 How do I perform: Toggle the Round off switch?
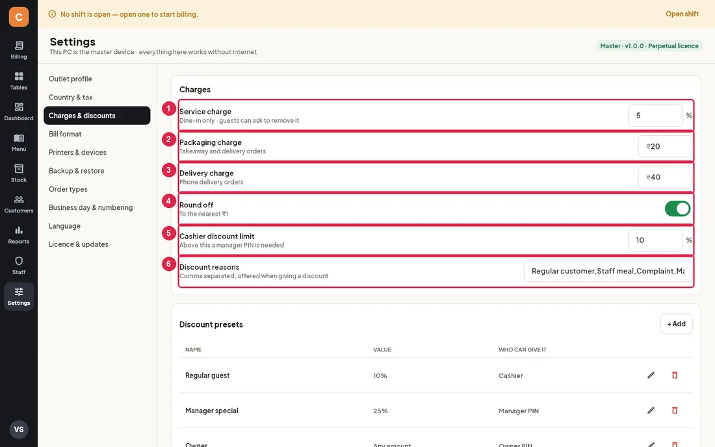[x=677, y=209]
